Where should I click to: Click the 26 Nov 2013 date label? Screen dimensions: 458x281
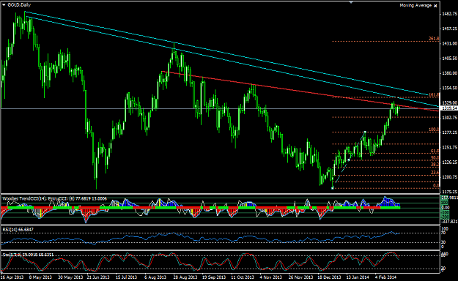[300, 277]
